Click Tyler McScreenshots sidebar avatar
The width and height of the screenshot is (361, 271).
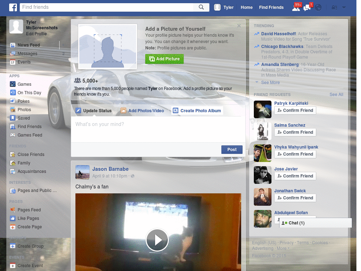click(16, 26)
